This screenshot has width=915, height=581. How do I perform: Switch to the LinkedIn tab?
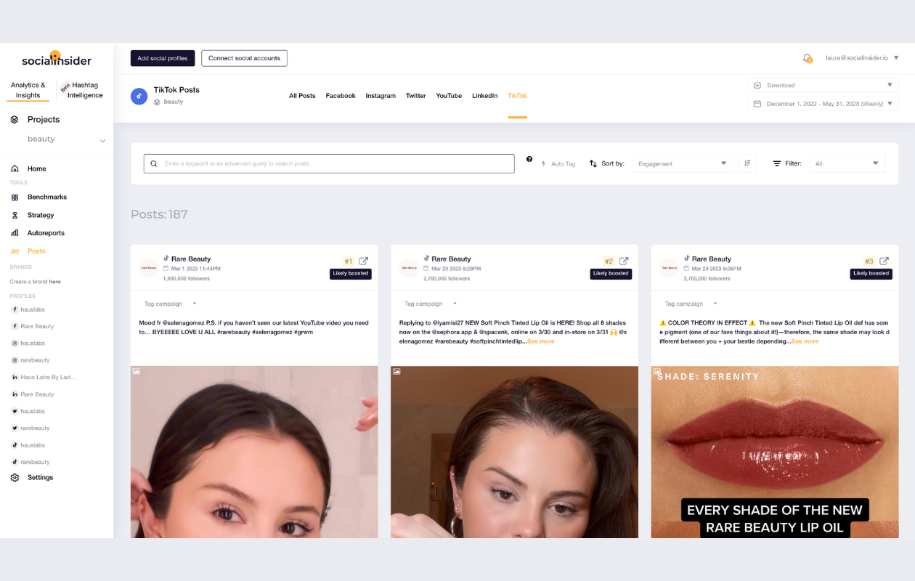pos(485,96)
